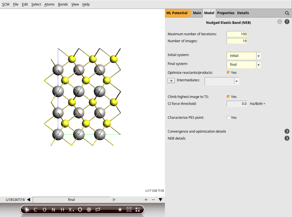Open the Atoms menu

click(49, 4)
